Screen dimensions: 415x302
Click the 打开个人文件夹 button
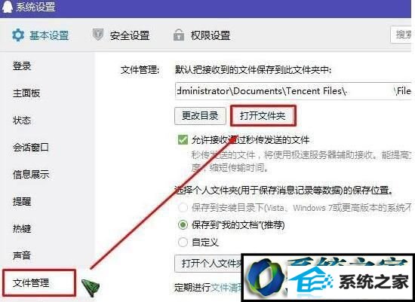point(208,264)
